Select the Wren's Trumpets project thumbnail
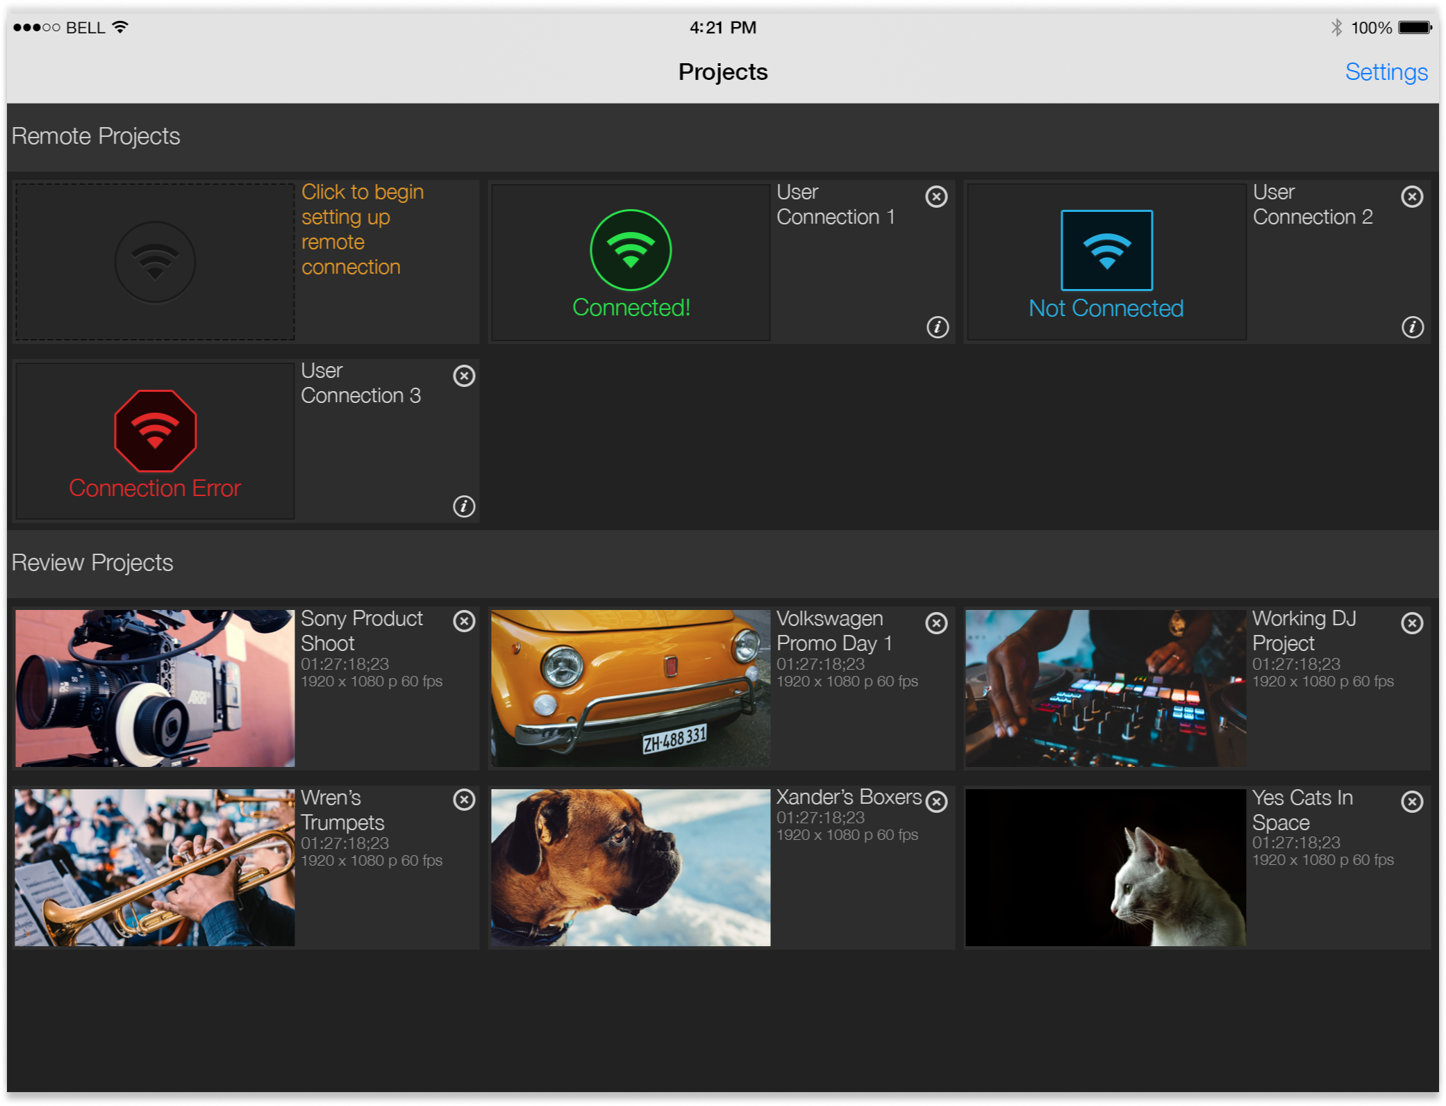This screenshot has width=1446, height=1106. point(155,867)
